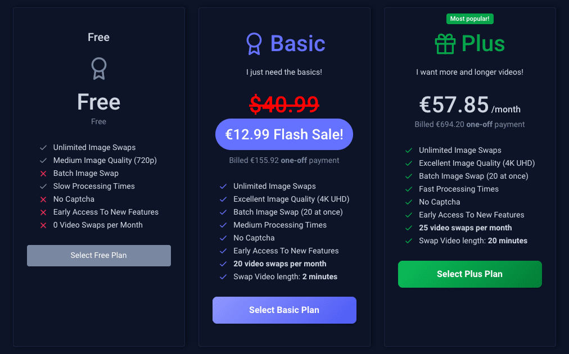Click the Free plan ribbon badge icon
The image size is (569, 354).
[99, 69]
